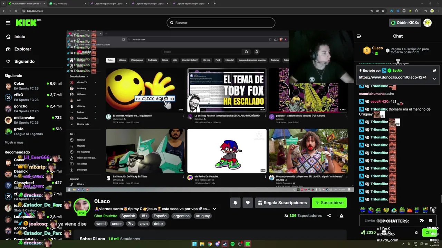Bookmark this page star icon
442x248 pixels.
coord(383,11)
